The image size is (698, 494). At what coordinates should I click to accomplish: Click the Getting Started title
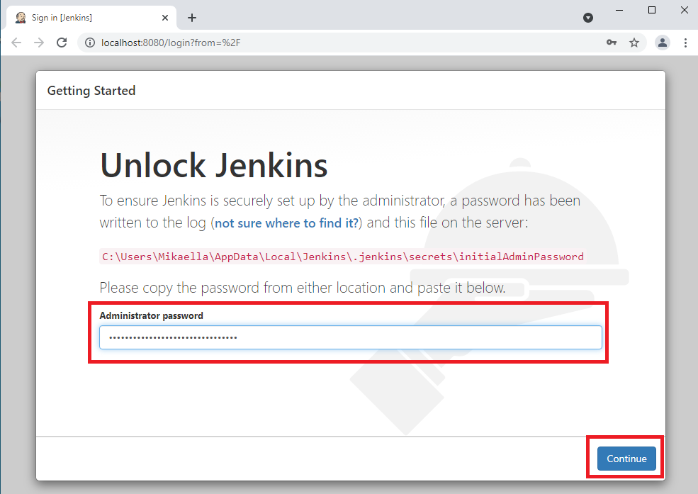point(91,91)
